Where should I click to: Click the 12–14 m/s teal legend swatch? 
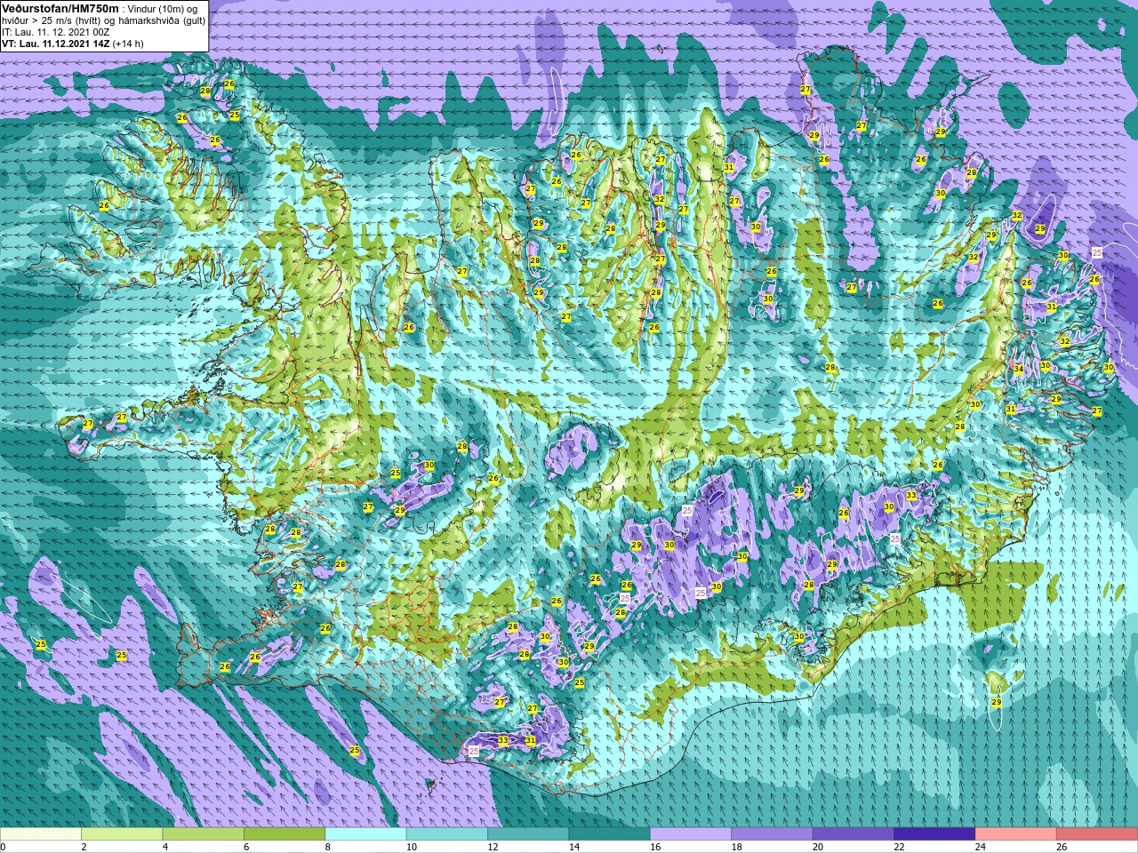click(528, 834)
